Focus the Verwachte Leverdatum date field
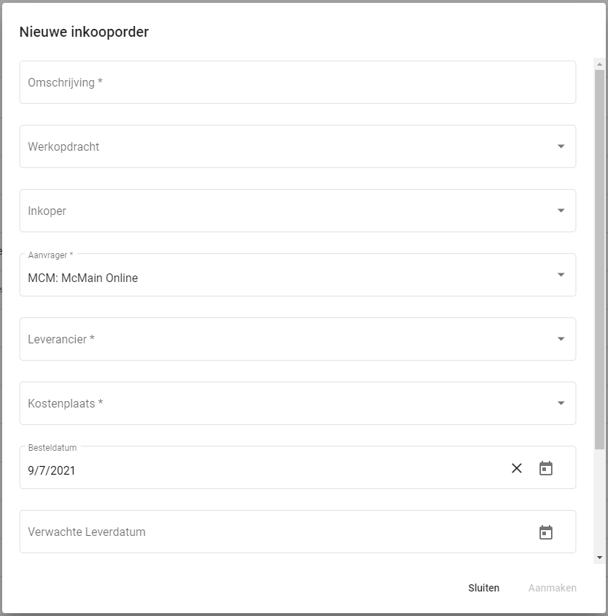Screen dimensions: 608x616 point(87,532)
